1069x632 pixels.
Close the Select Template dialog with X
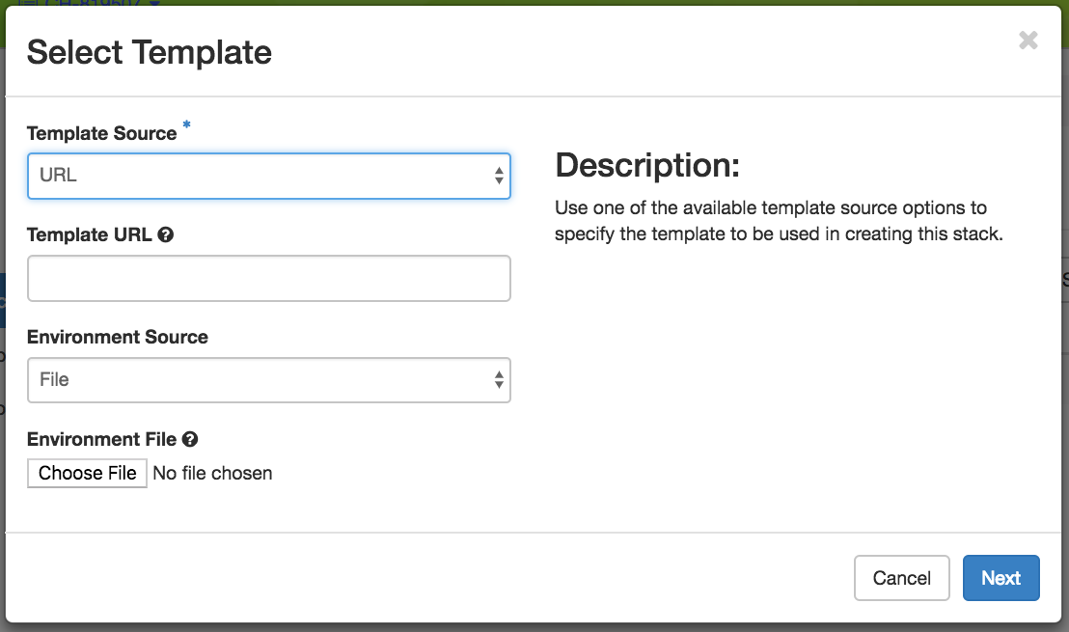pyautogui.click(x=1028, y=41)
